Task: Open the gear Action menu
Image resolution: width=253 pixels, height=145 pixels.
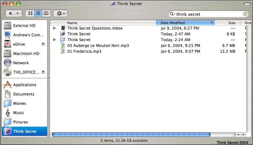Action: click(61, 14)
